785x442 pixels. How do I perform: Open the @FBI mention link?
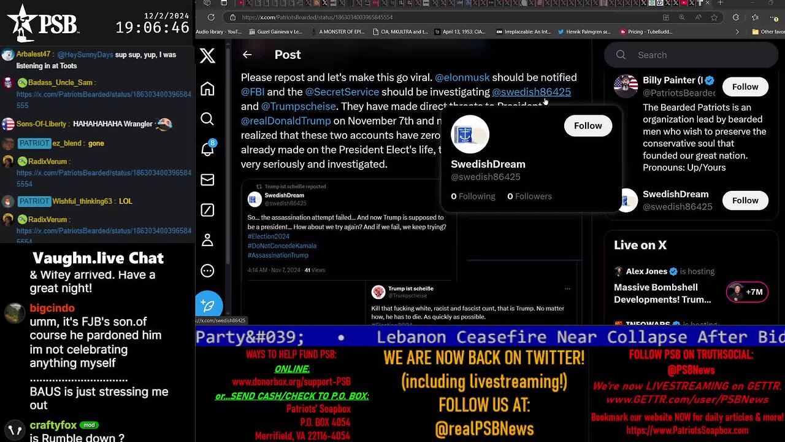(253, 92)
